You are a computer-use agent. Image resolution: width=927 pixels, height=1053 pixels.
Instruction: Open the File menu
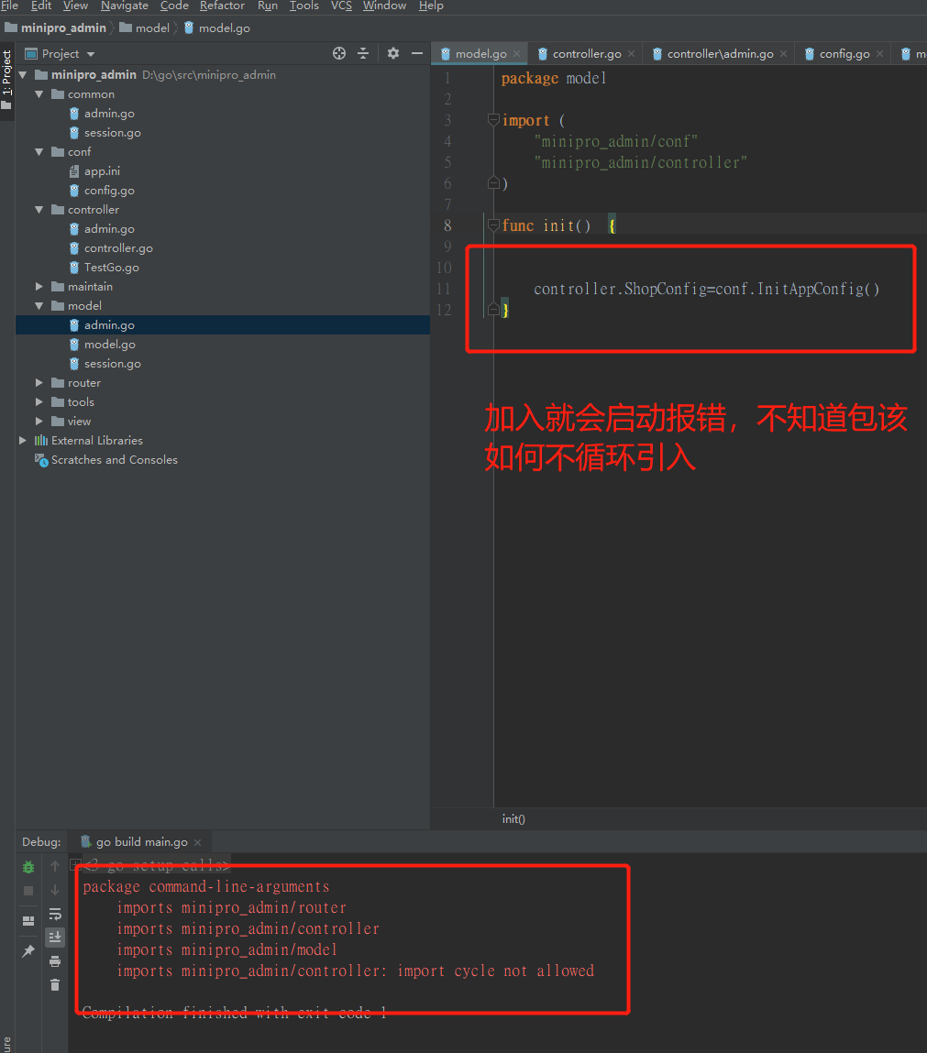coord(9,6)
